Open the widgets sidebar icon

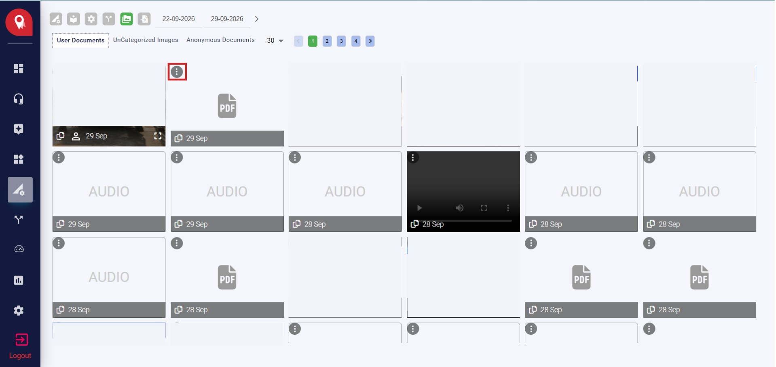(19, 159)
